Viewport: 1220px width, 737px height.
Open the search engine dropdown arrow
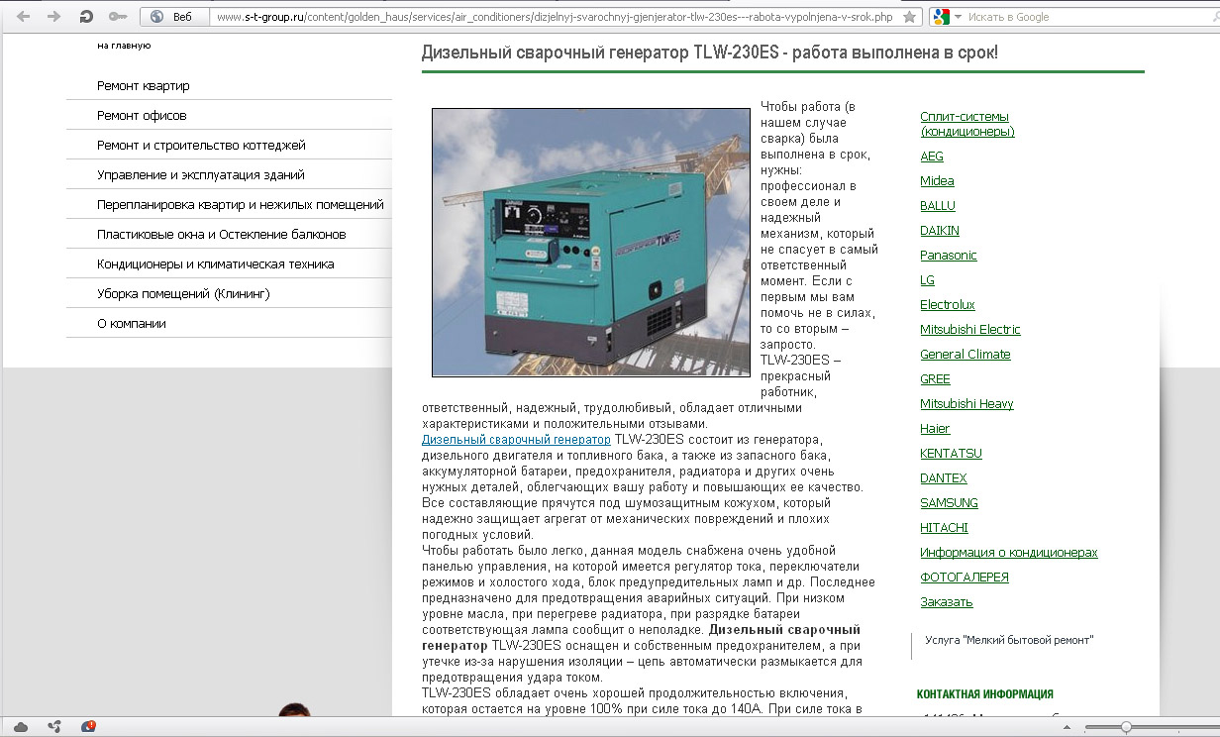tap(958, 17)
